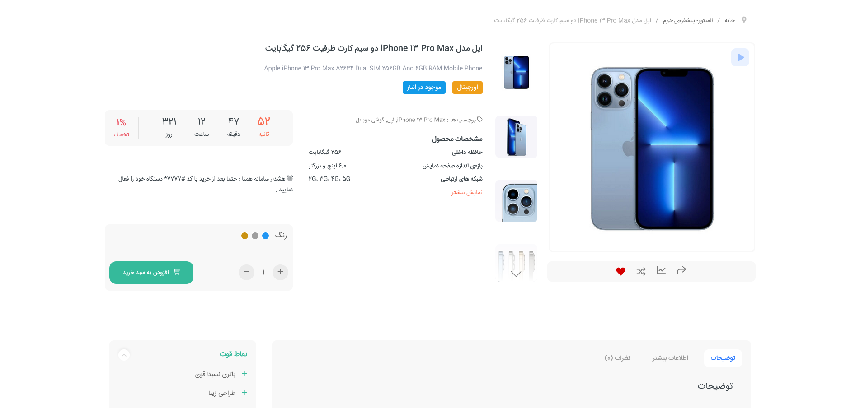Image resolution: width=860 pixels, height=408 pixels.
Task: Click the compare shuffle icon
Action: point(641,271)
